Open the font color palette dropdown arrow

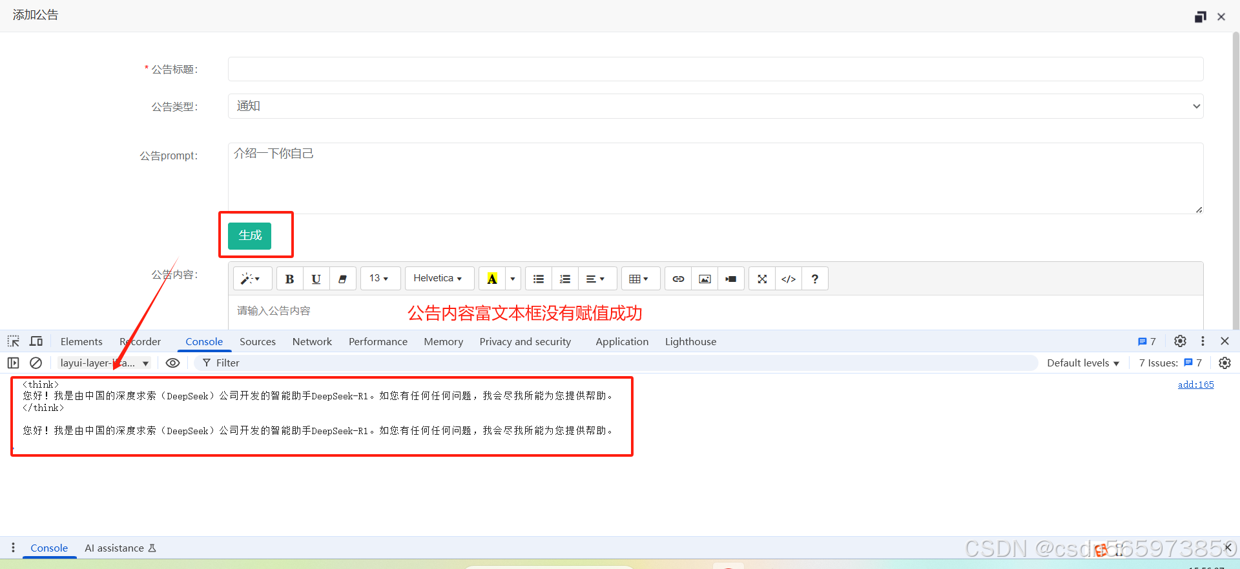[x=513, y=279]
